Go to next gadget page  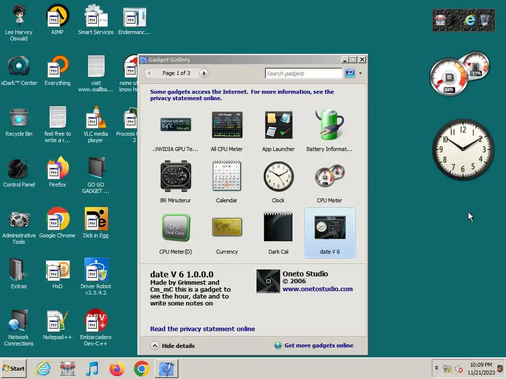point(204,73)
